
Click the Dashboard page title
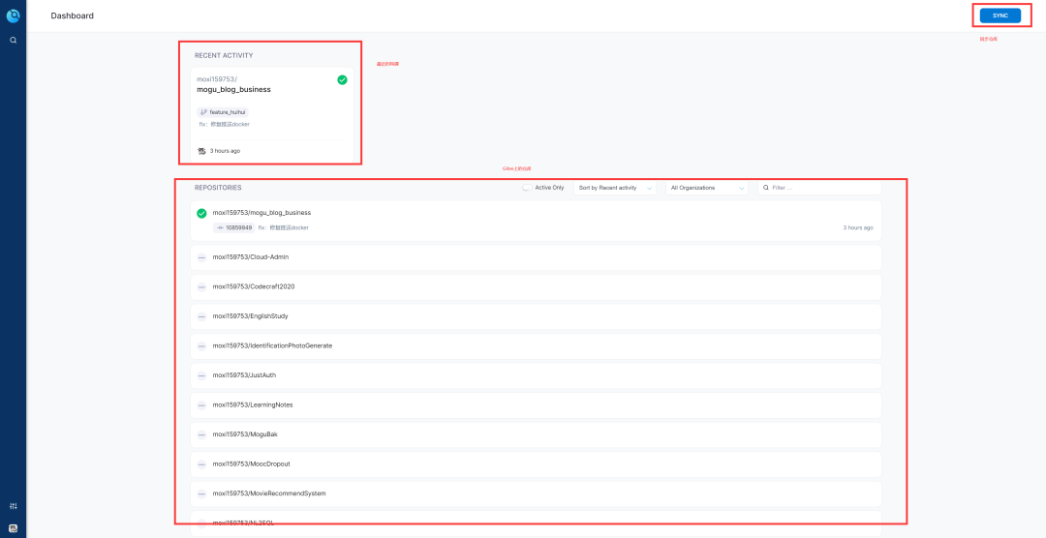point(72,15)
